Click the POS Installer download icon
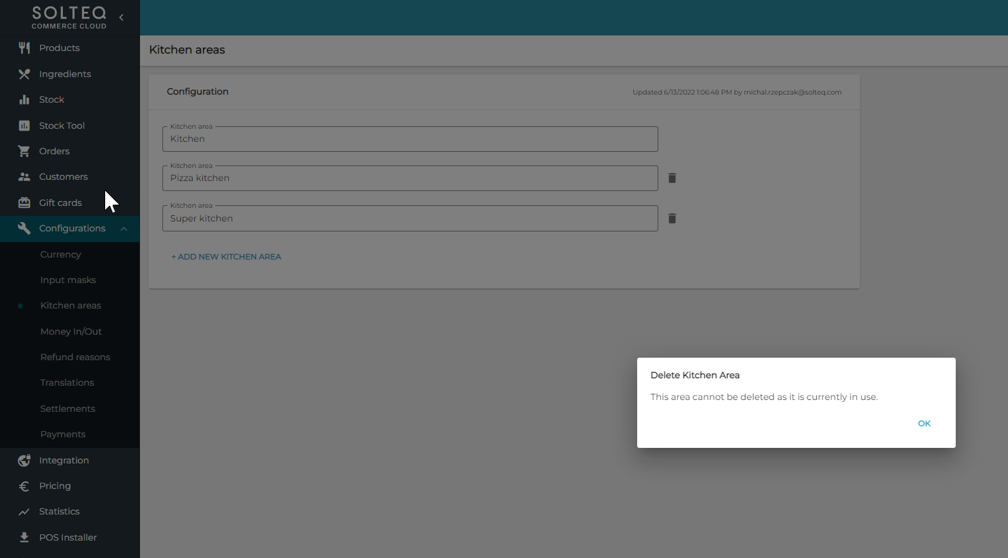Viewport: 1008px width, 558px height. [x=24, y=537]
